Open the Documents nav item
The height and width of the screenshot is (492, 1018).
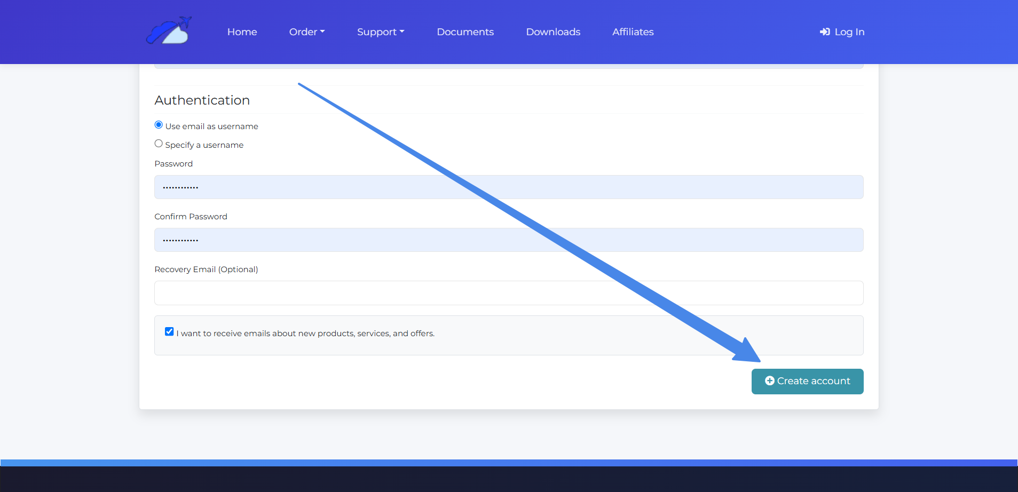click(x=465, y=32)
